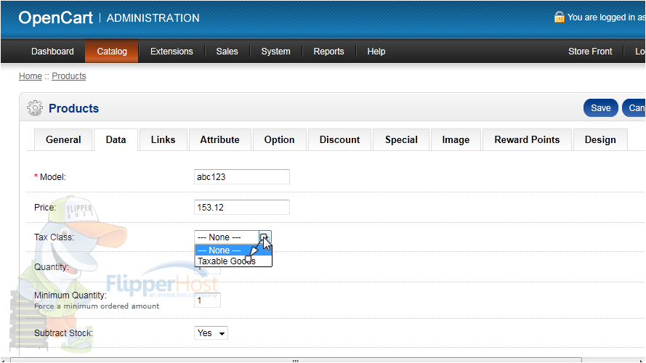
Task: Switch to the Design tab
Action: pos(600,140)
